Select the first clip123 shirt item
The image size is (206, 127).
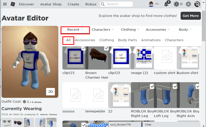(x=74, y=58)
